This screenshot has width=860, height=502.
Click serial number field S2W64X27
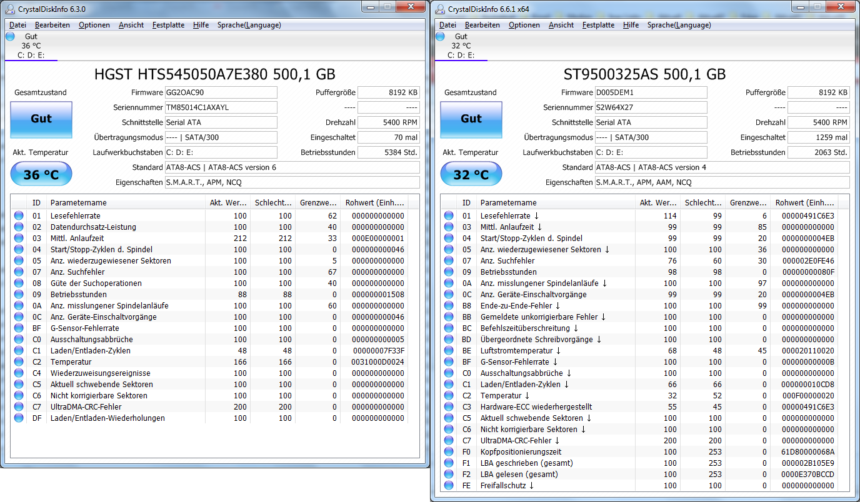point(651,107)
